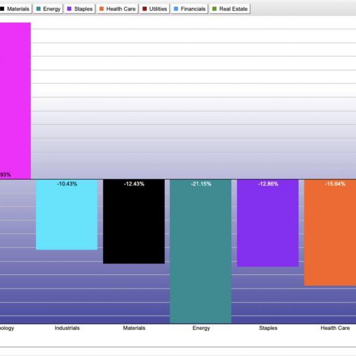Select the Financials legend item
The width and height of the screenshot is (356, 356).
click(189, 9)
